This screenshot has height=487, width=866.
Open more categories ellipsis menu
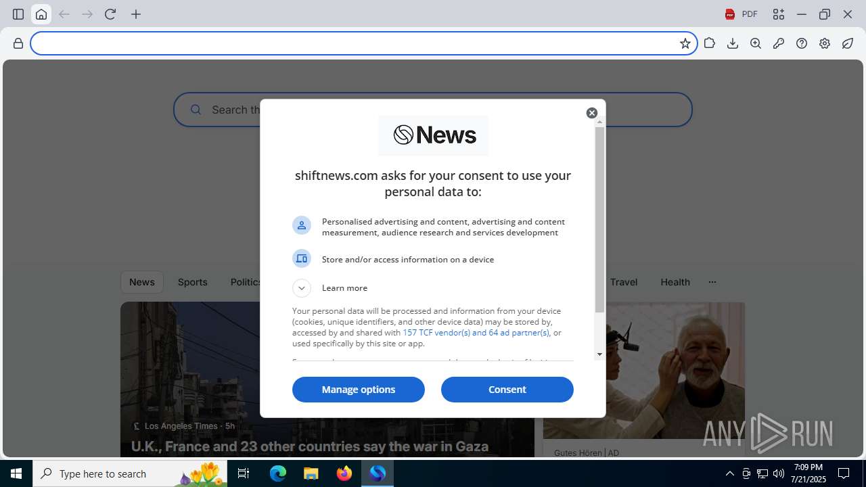click(712, 282)
